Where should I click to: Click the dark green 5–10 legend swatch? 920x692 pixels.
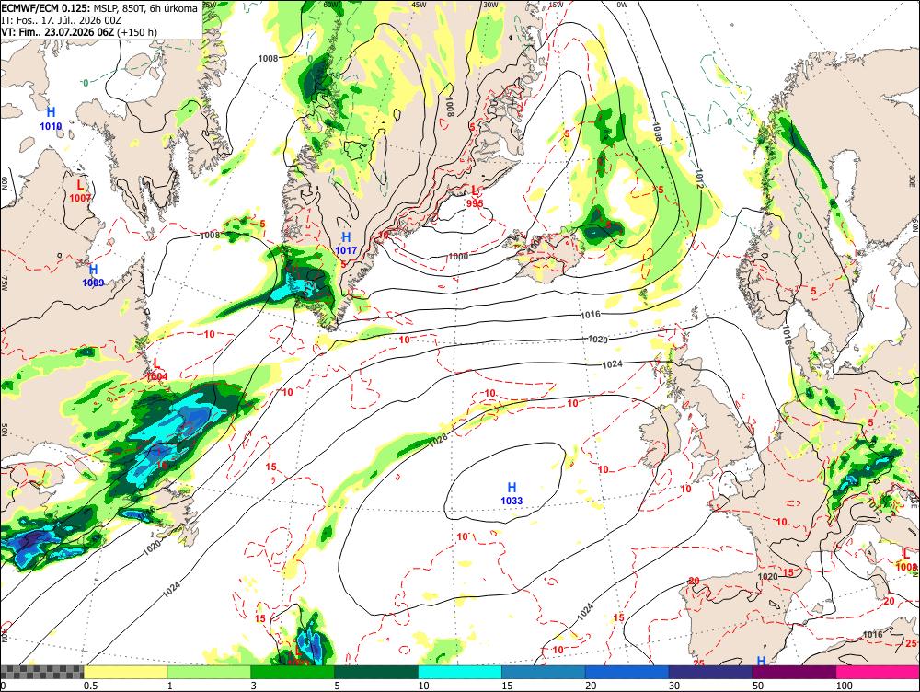coord(375,672)
